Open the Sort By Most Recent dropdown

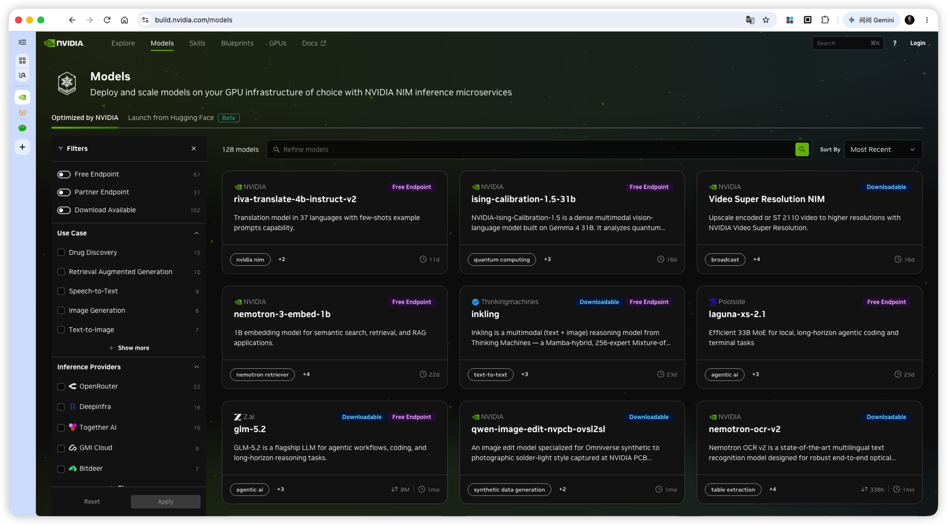[x=883, y=149]
